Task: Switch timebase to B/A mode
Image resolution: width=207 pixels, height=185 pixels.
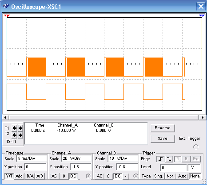Action: pyautogui.click(x=30, y=176)
